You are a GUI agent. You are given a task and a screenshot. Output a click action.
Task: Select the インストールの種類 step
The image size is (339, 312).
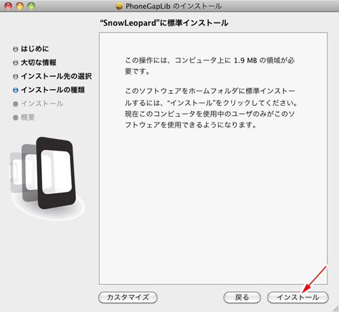tap(53, 90)
